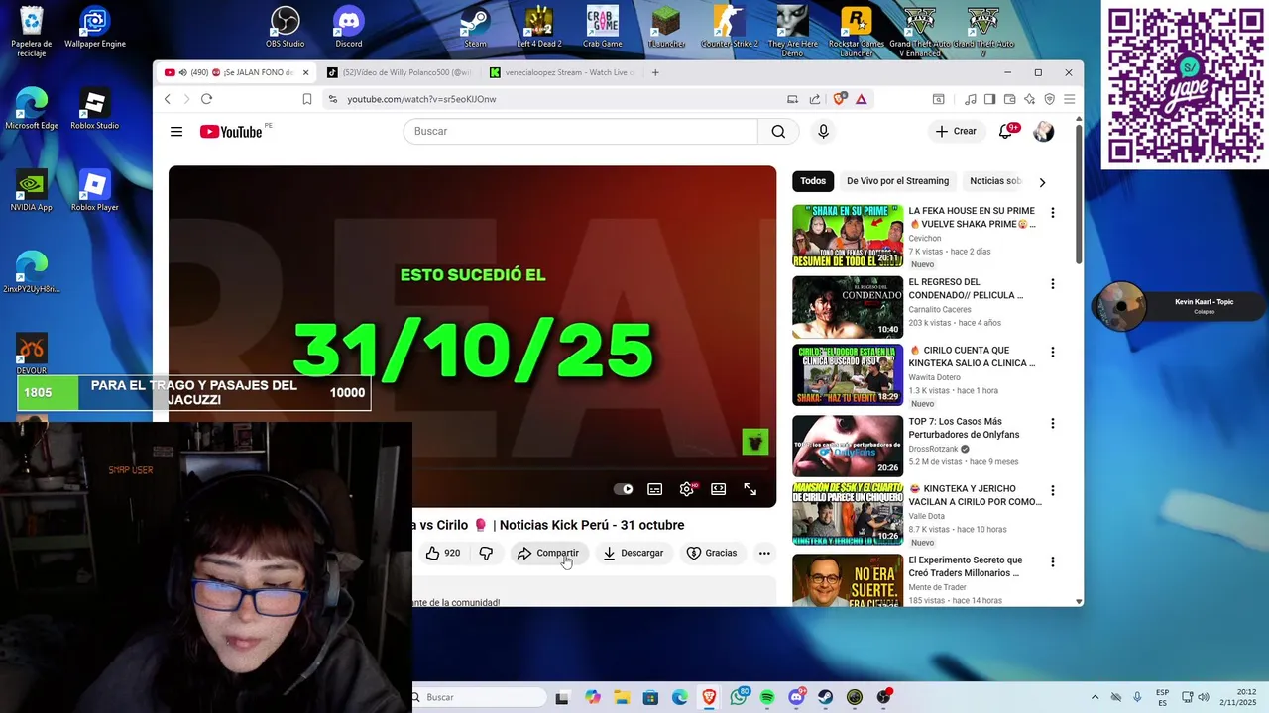This screenshot has width=1269, height=713.
Task: Toggle autoplay switch in the player
Action: pyautogui.click(x=624, y=489)
